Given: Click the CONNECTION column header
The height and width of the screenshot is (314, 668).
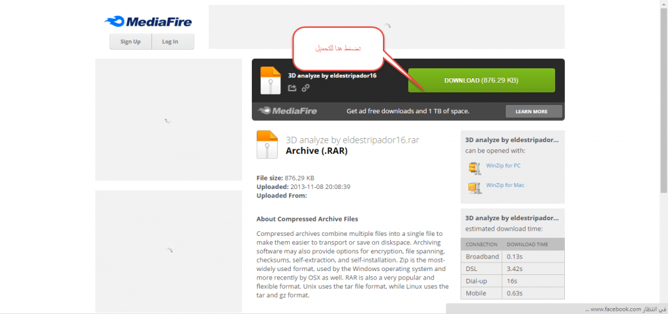Looking at the screenshot, I should [481, 244].
